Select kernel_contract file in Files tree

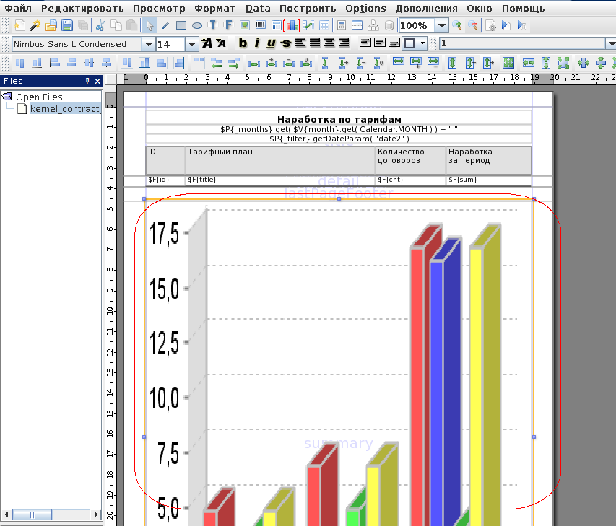65,109
